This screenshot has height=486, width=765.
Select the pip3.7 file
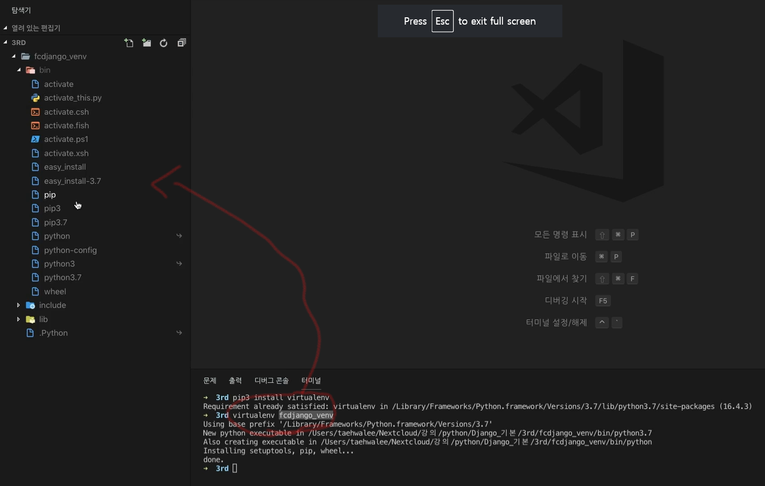pos(56,223)
